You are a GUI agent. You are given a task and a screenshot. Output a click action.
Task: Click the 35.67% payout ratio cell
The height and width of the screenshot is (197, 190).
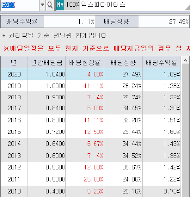(x=123, y=167)
